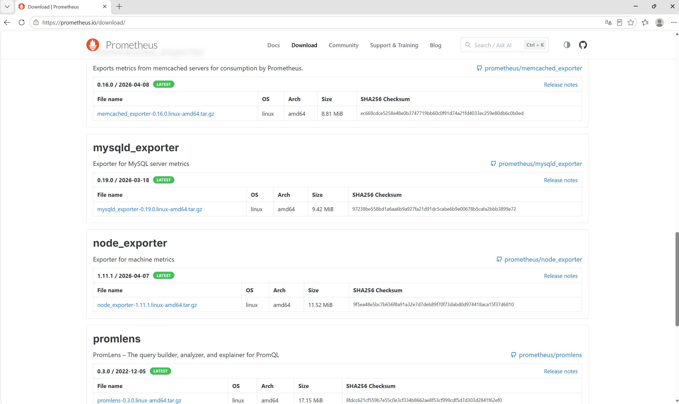Viewport: 679px width, 404px height.
Task: Click version text 0.19.0 / 2026-03-18
Action: coord(123,180)
